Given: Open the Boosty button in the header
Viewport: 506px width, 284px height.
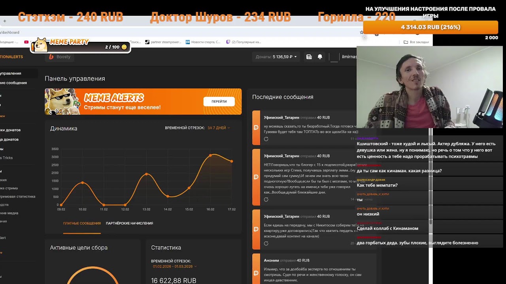Looking at the screenshot, I should pos(60,57).
